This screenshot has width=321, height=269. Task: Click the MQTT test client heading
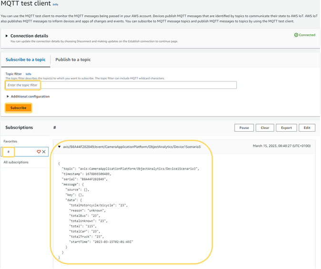coord(26,3)
